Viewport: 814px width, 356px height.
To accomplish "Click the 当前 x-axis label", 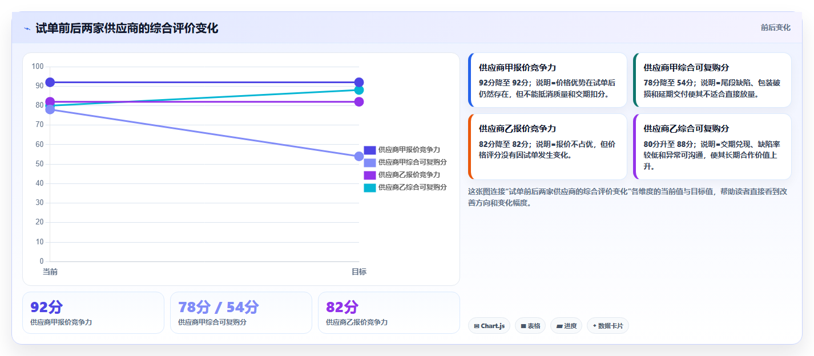I will (50, 272).
